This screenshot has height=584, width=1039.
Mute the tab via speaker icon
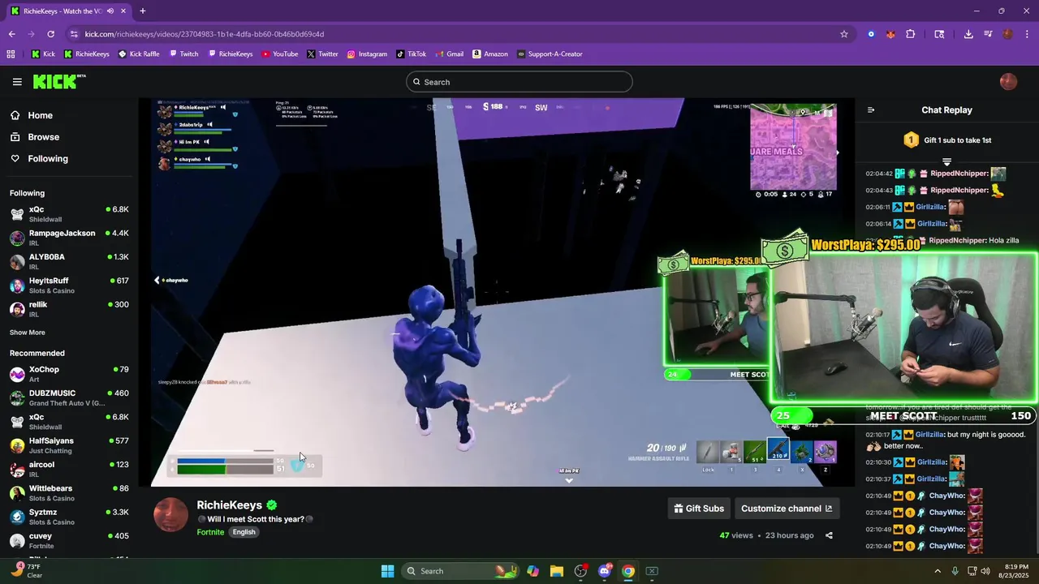110,11
